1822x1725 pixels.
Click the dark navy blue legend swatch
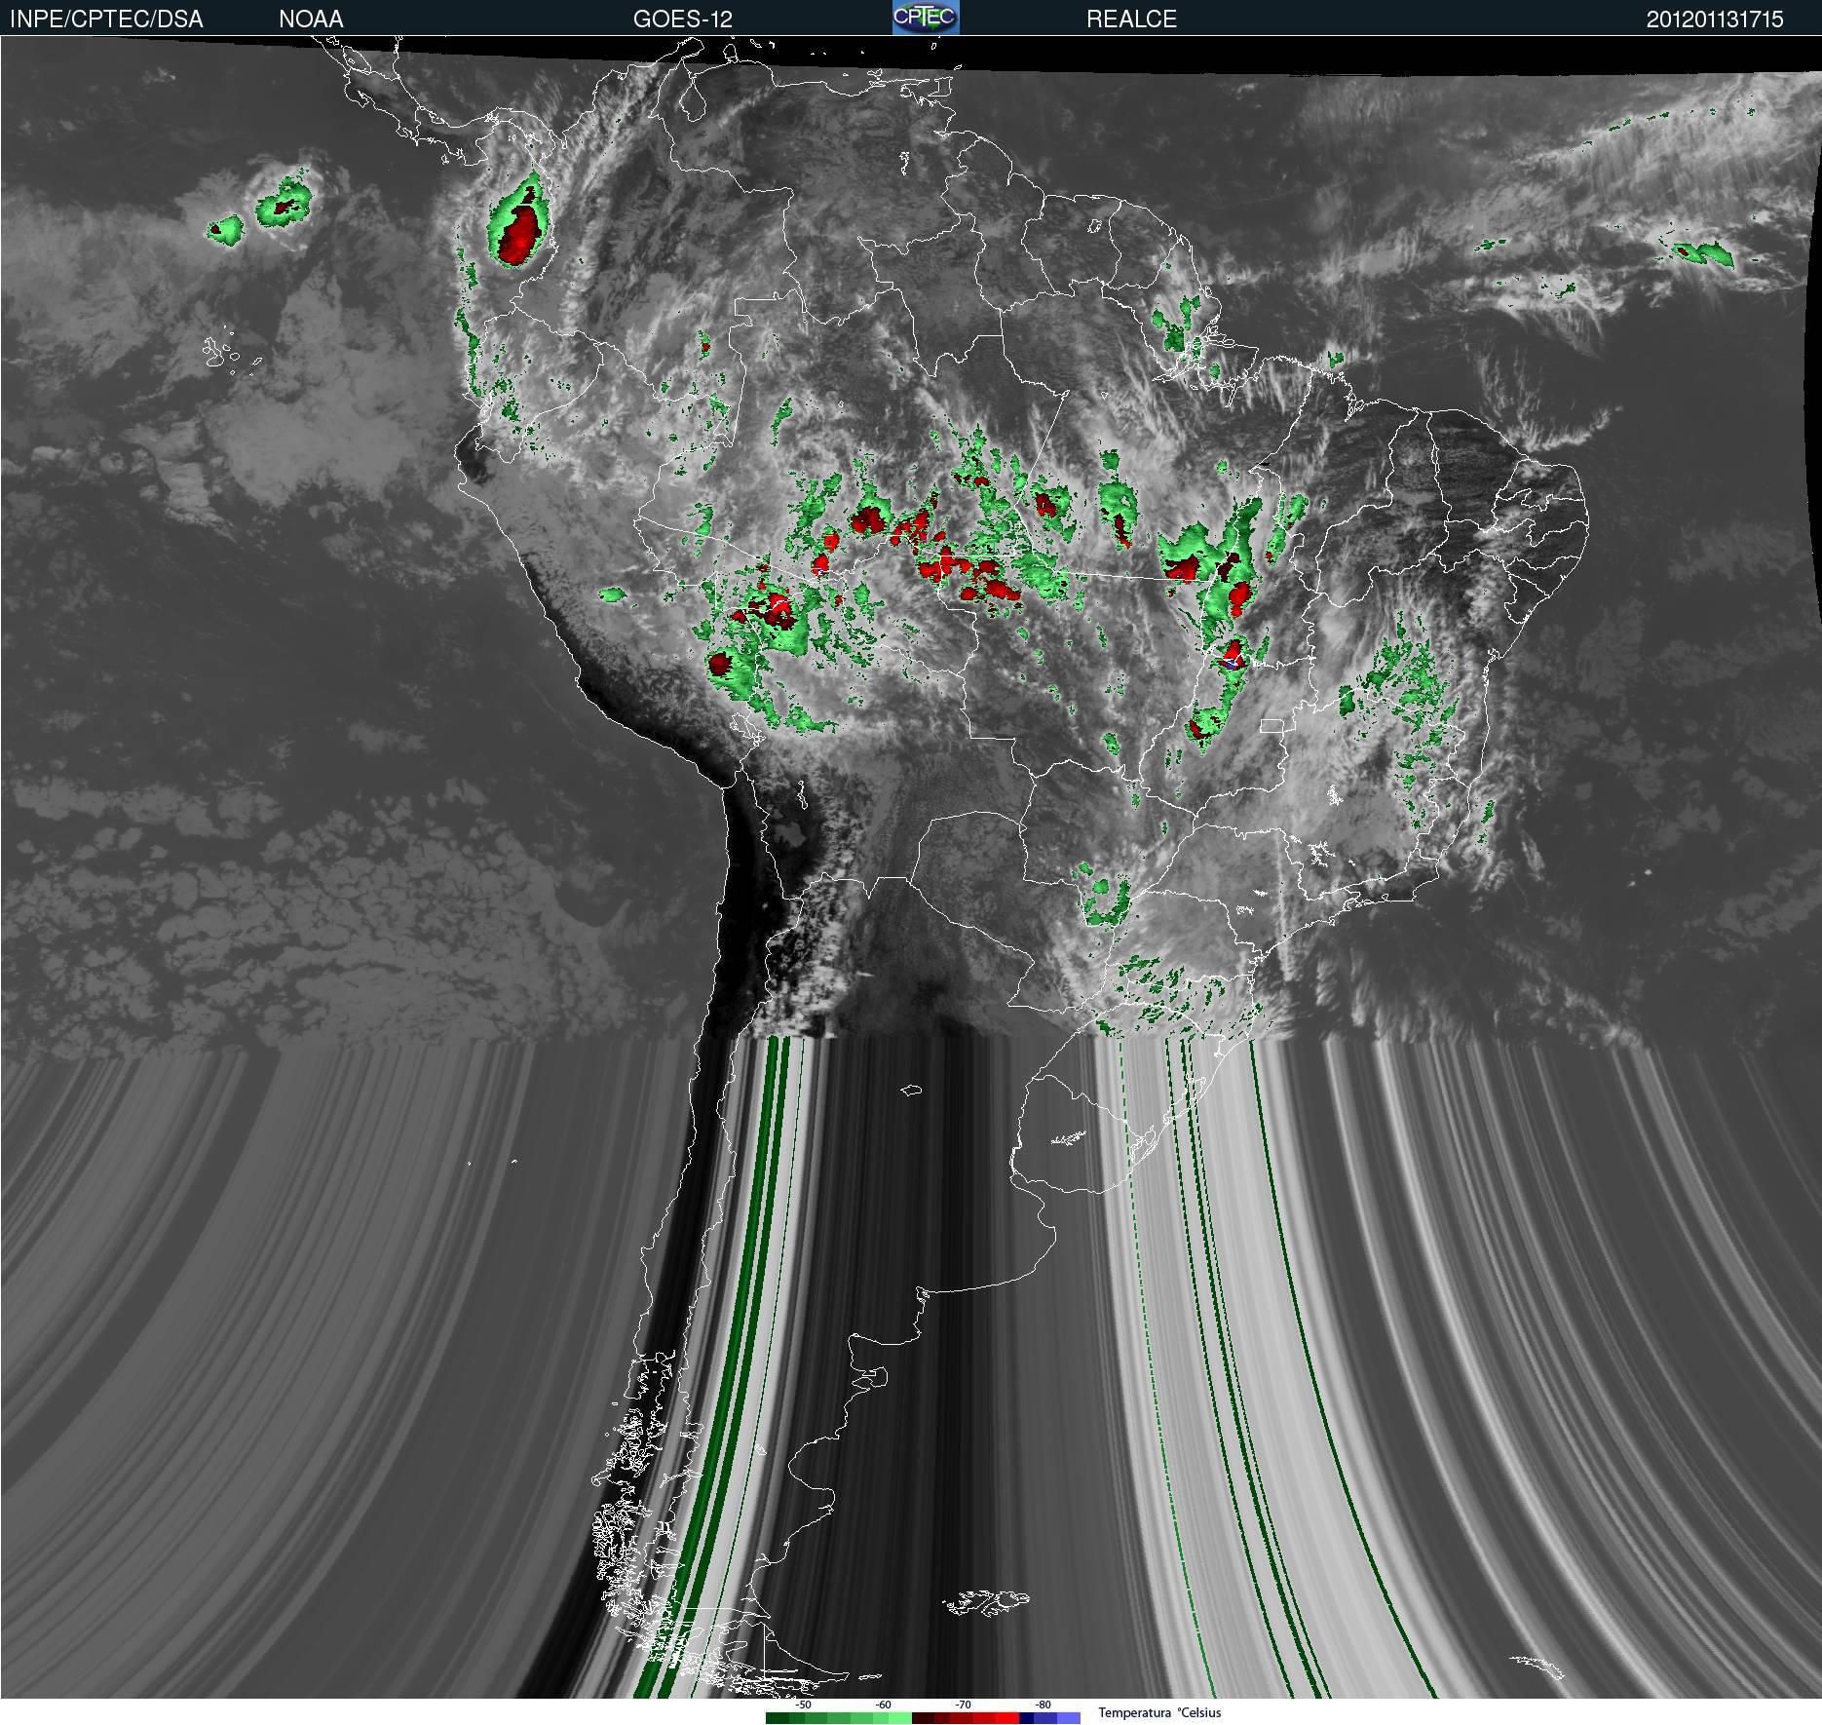coord(1026,1718)
